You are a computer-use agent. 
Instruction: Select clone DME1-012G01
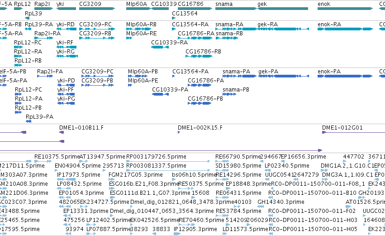click(342, 128)
